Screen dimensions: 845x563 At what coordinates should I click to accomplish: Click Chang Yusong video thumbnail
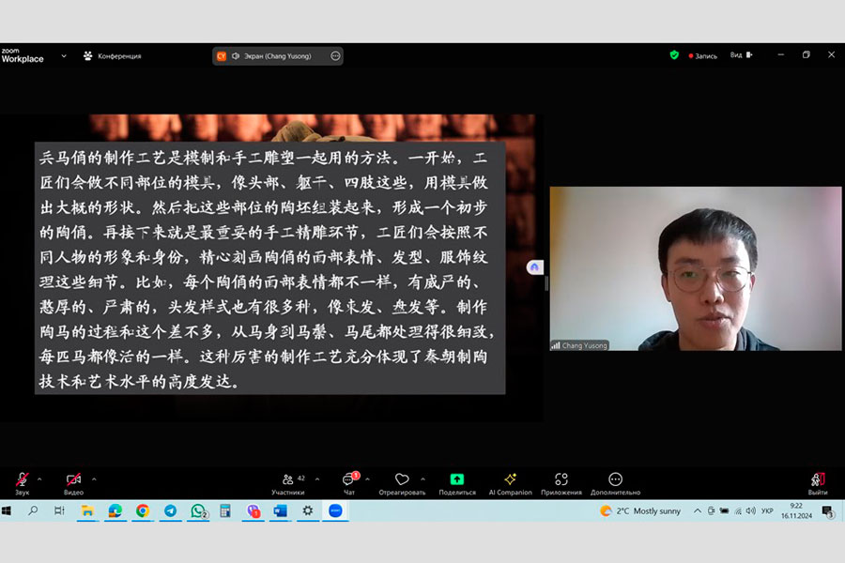pyautogui.click(x=695, y=268)
